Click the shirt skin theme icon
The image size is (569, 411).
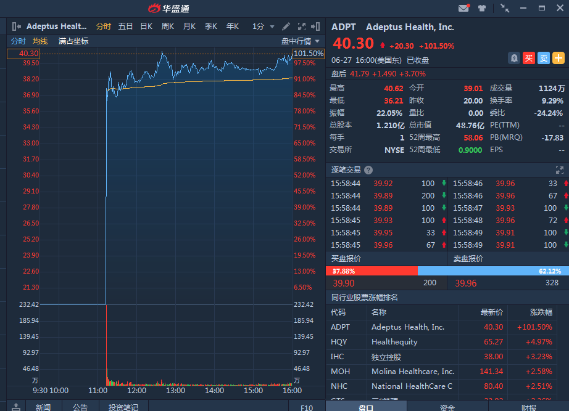click(482, 8)
